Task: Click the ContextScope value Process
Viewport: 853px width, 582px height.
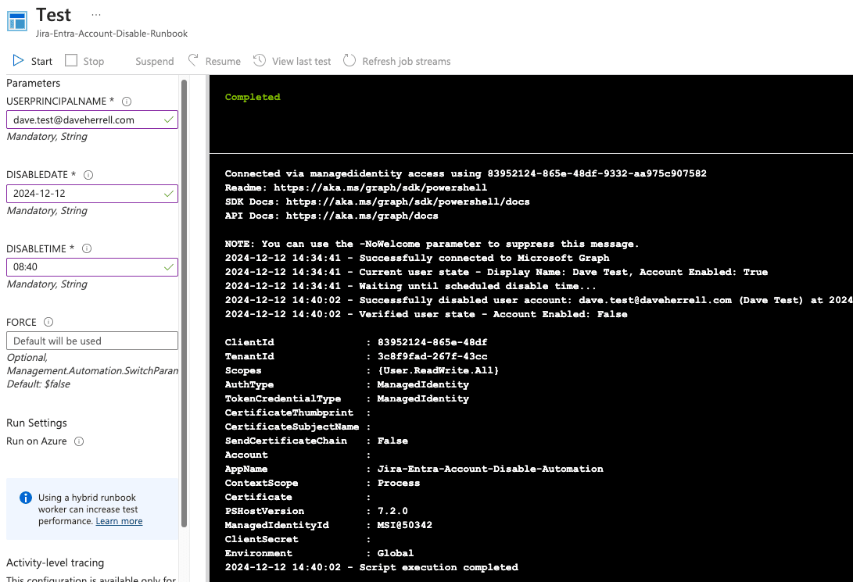Action: tap(399, 483)
